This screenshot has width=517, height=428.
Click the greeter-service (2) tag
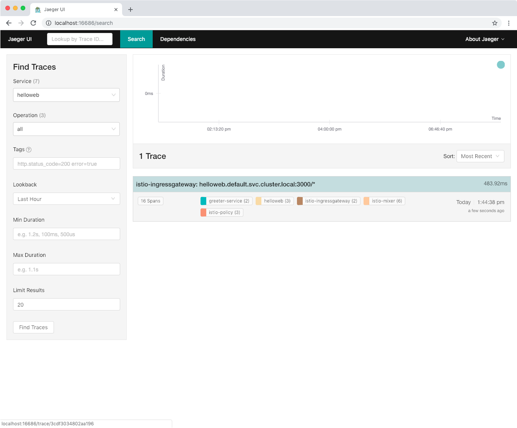[x=226, y=201]
